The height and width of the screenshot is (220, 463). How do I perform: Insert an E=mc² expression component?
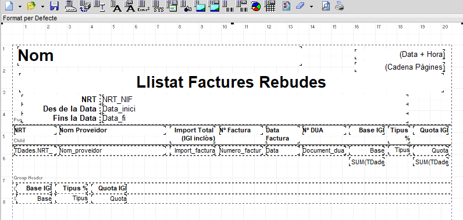144,6
